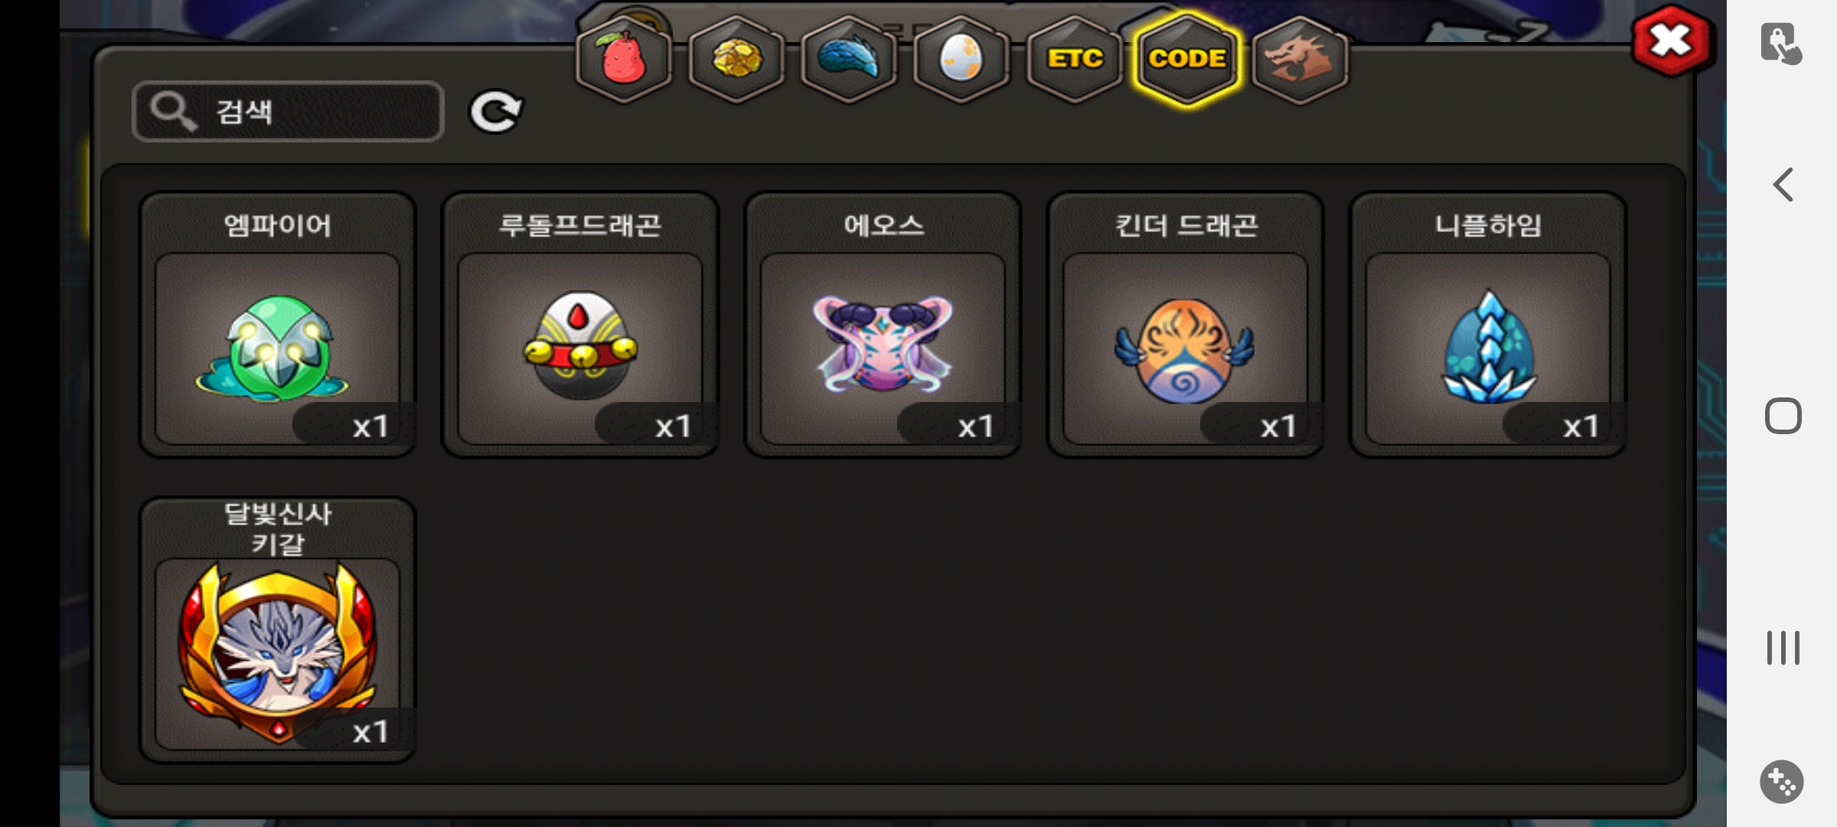The height and width of the screenshot is (827, 1837).
Task: Tap the Android home square button
Action: pos(1783,417)
